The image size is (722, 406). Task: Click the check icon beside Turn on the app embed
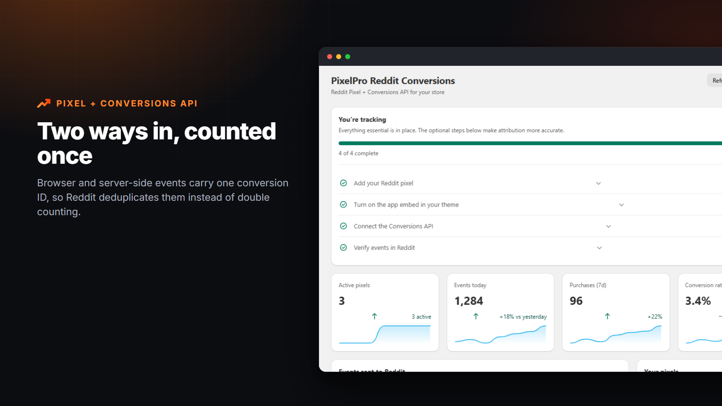point(343,205)
